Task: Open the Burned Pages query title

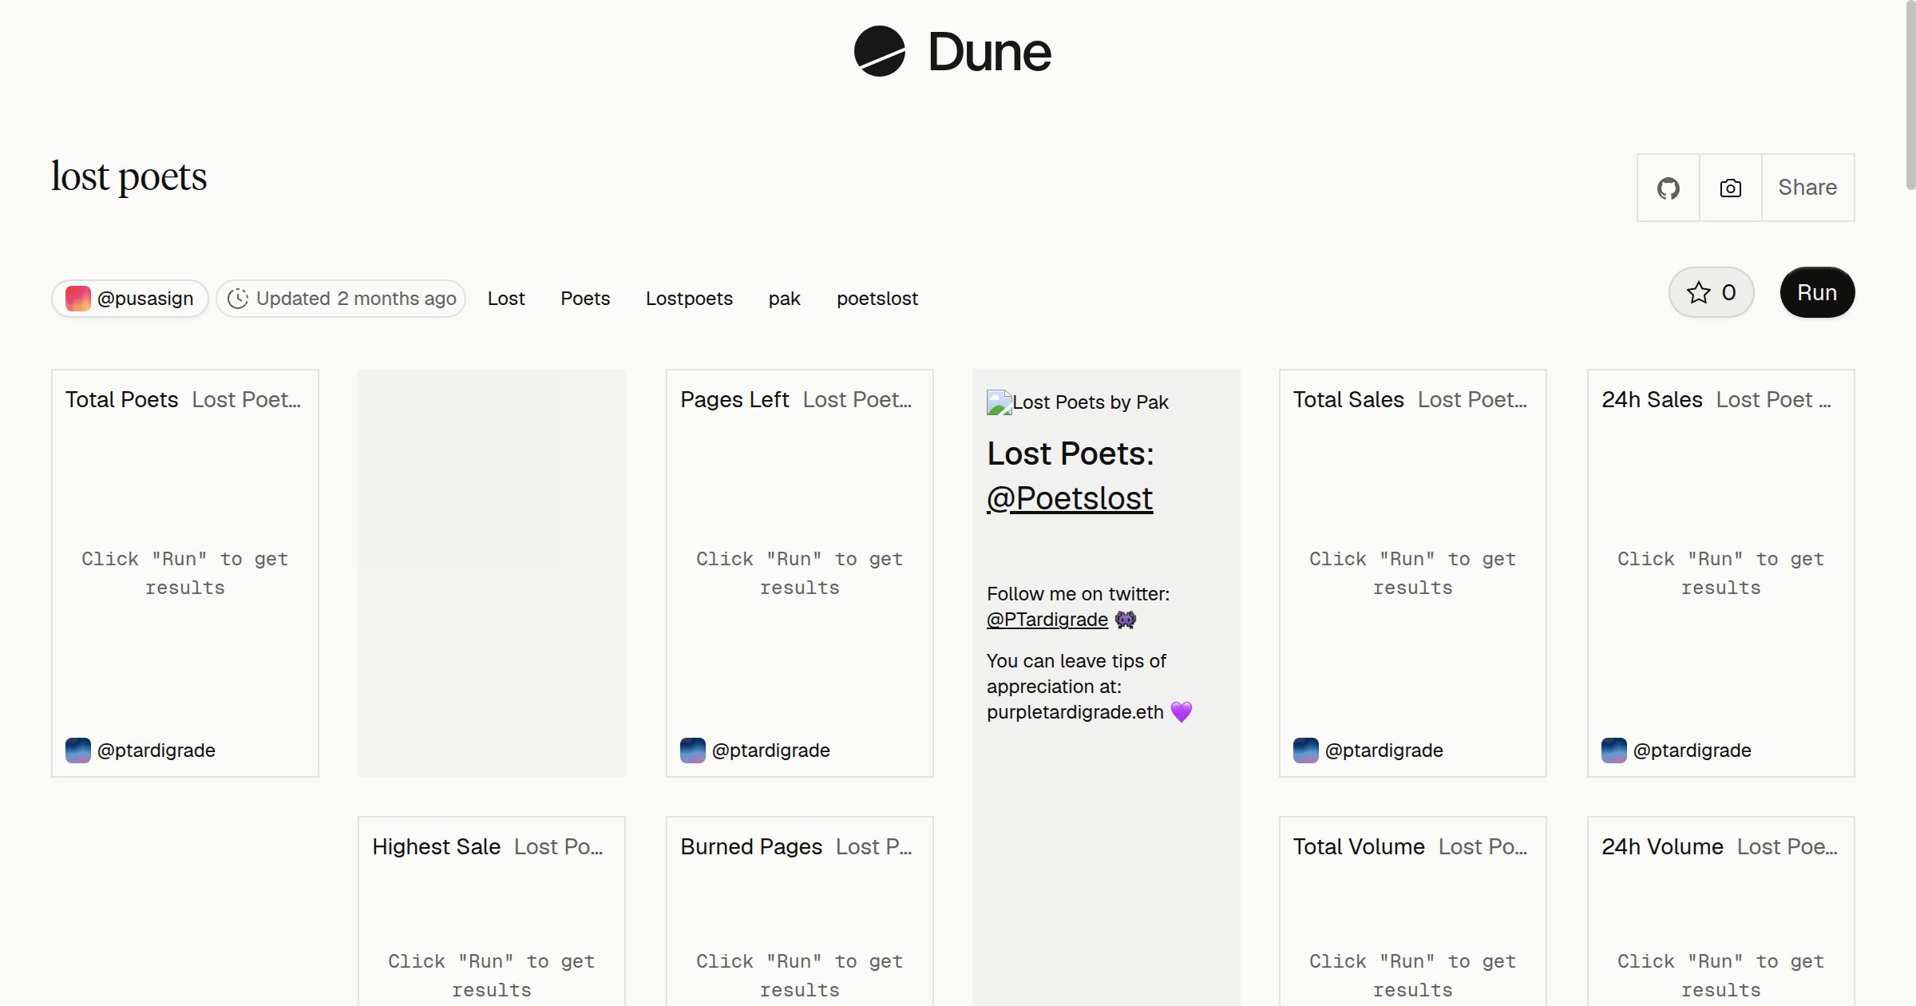Action: 751,847
